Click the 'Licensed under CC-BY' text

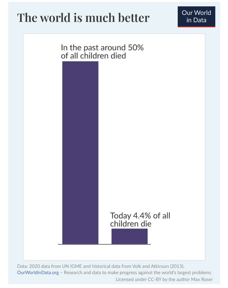click(x=139, y=279)
